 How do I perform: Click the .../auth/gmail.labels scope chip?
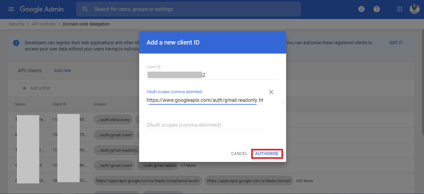pyautogui.click(x=158, y=166)
